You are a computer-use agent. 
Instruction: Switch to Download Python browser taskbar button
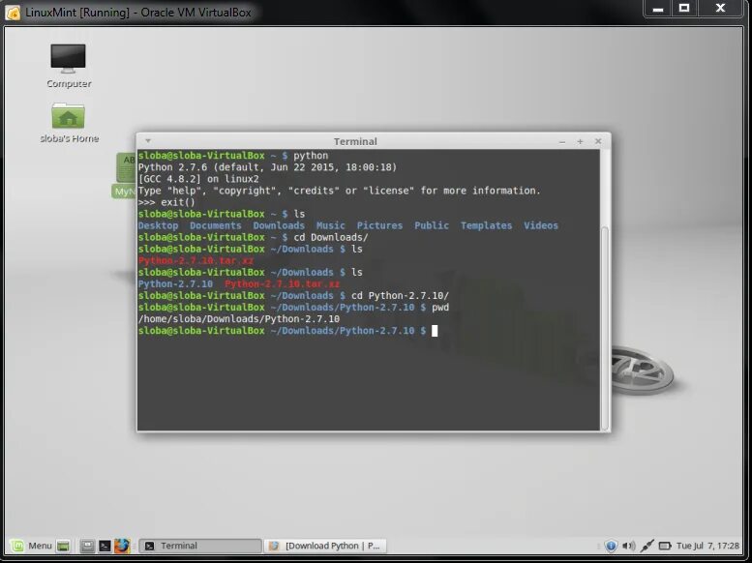point(324,546)
